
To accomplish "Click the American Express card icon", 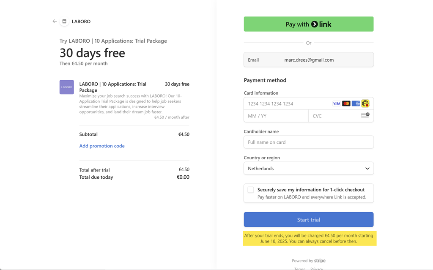I will coord(356,104).
